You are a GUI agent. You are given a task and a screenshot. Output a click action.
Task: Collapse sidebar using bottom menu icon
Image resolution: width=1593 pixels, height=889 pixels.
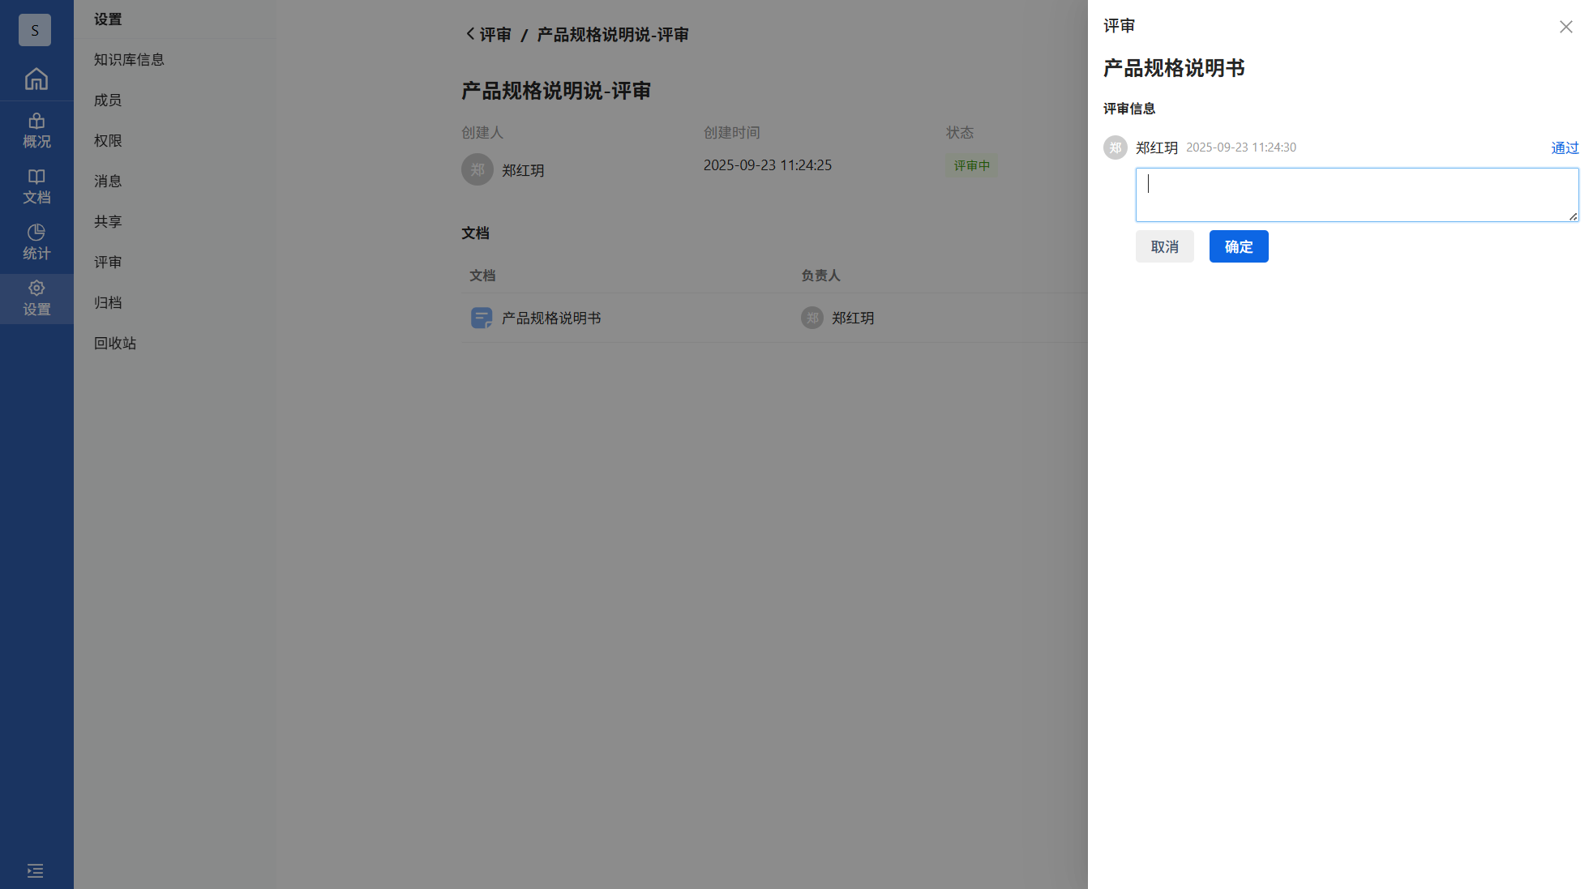(35, 870)
